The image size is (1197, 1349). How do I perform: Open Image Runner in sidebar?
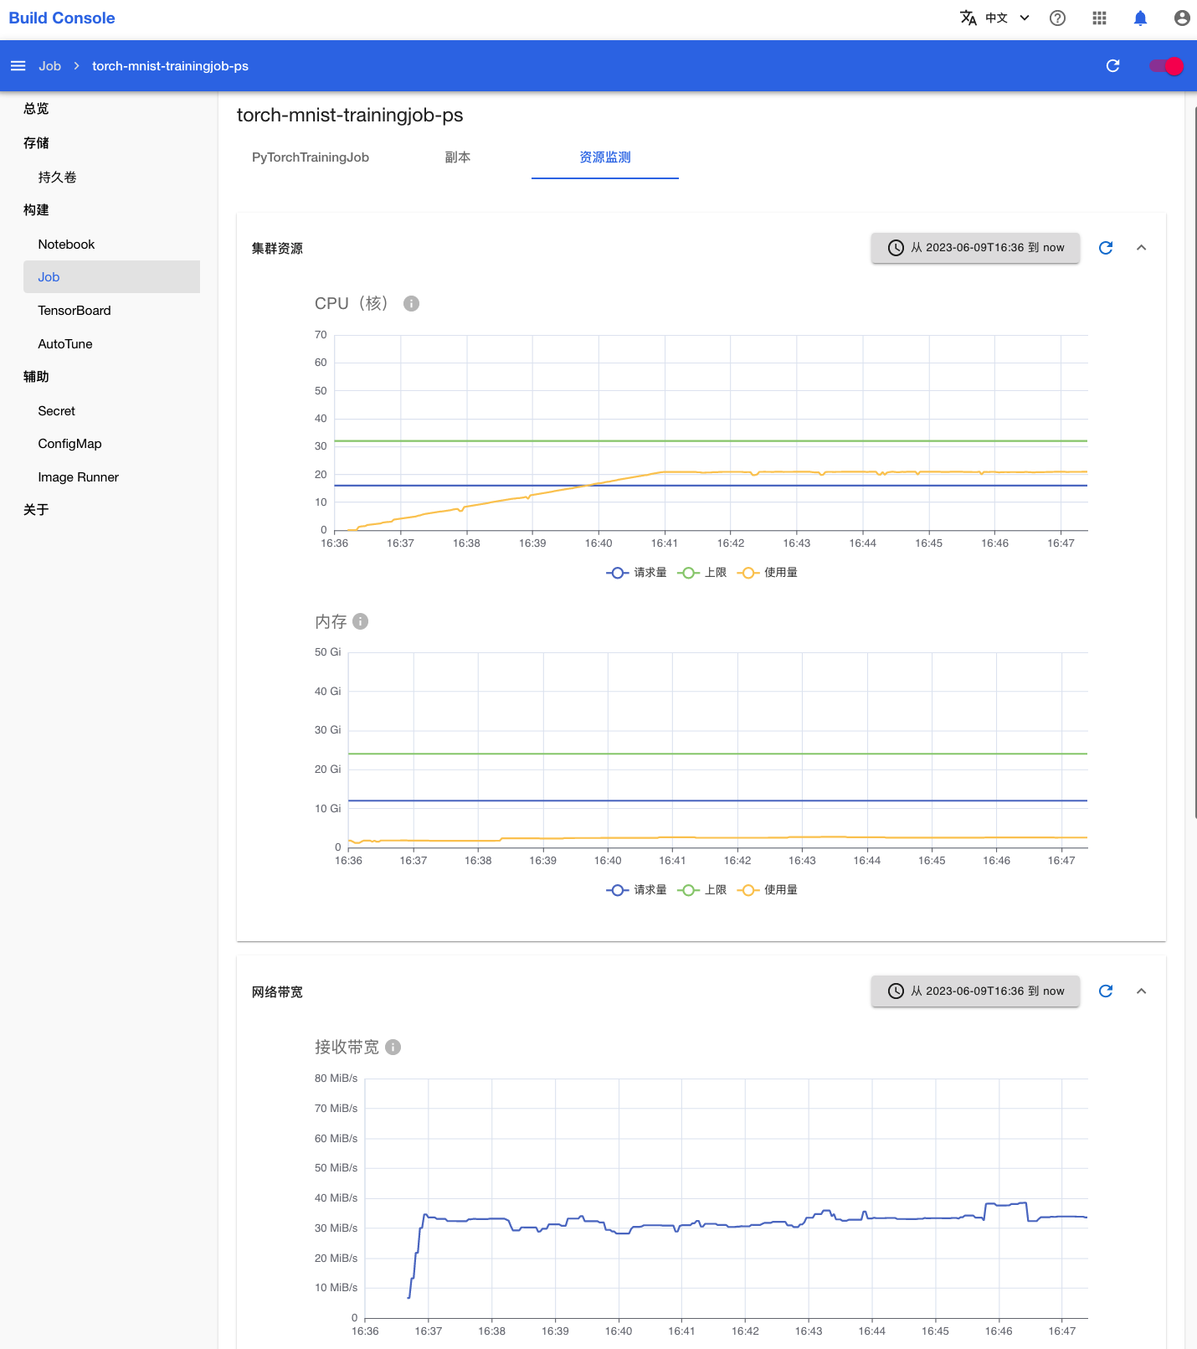pos(79,477)
